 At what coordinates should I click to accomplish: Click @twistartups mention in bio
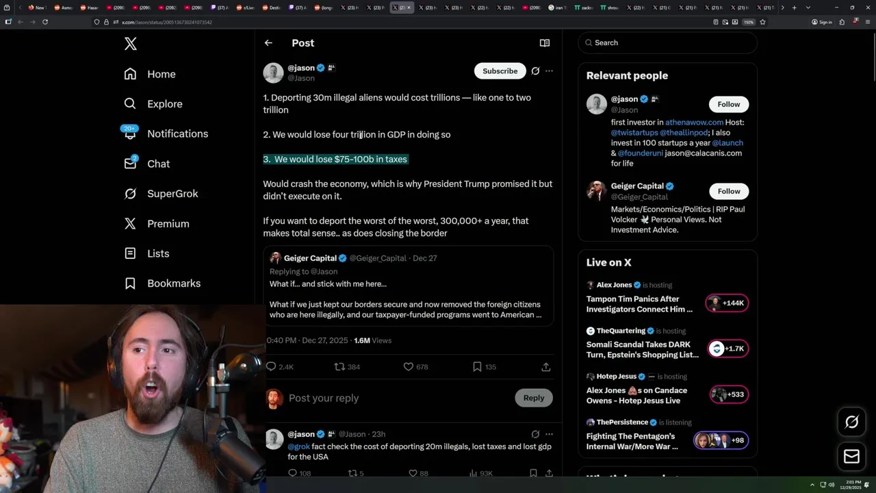(x=634, y=132)
